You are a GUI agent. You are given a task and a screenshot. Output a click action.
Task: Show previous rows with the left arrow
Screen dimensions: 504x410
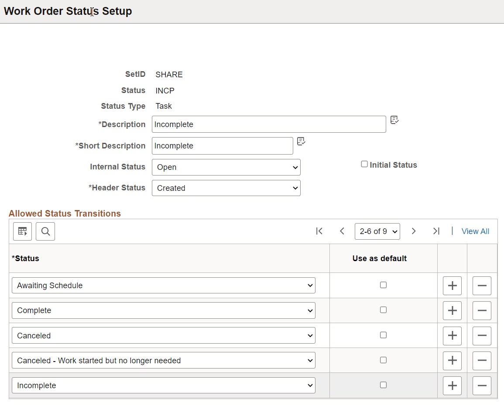[x=342, y=231]
